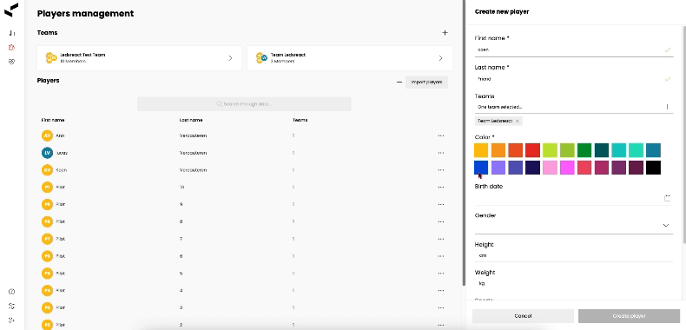This screenshot has width=686, height=330.
Task: Select the lime green color swatch
Action: (x=550, y=150)
